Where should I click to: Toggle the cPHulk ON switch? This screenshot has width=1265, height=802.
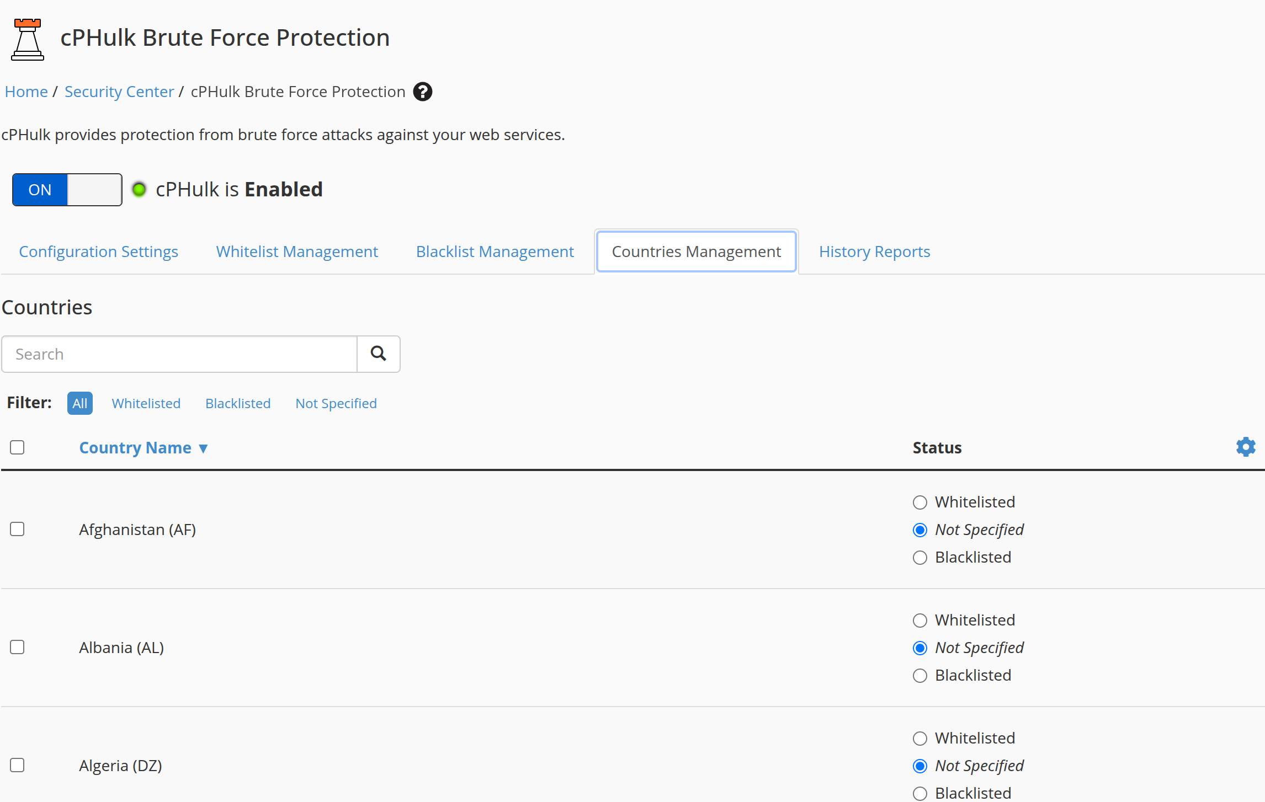pyautogui.click(x=67, y=189)
